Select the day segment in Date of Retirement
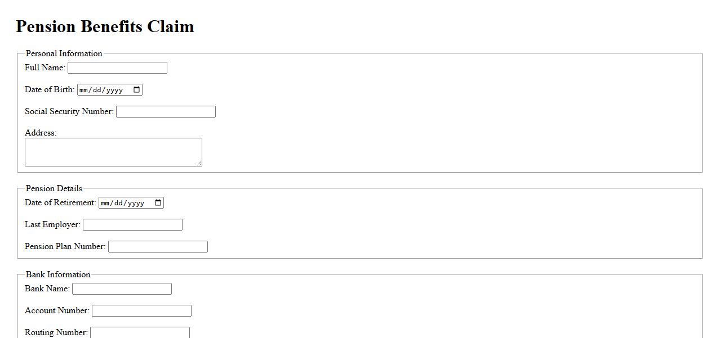Screen dimensions: 720x338 (x=119, y=203)
